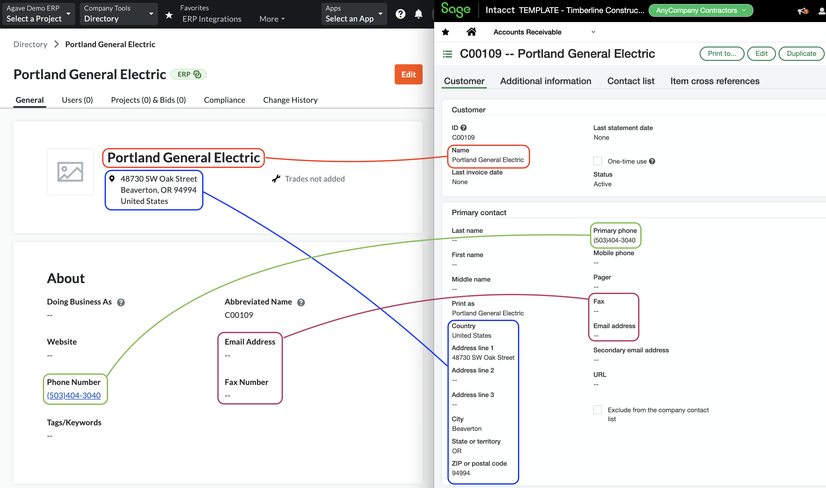Click the wrench icon next to Trades not added
826x488 pixels.
[x=276, y=179]
